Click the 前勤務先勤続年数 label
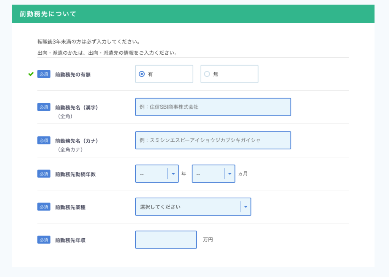Viewport: 389px width, 277px height. tap(76, 174)
